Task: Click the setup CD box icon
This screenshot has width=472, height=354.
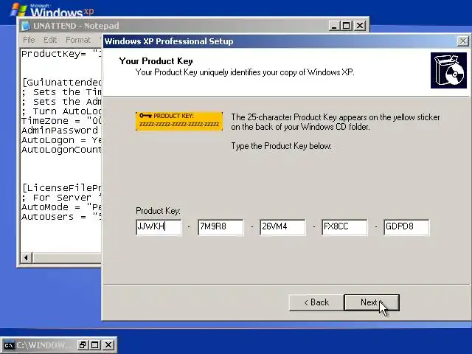Action: [x=448, y=71]
